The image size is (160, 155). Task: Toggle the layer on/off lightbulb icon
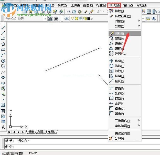pos(72,19)
